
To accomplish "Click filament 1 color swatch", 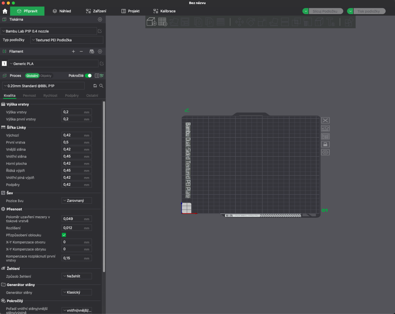I will point(4,63).
